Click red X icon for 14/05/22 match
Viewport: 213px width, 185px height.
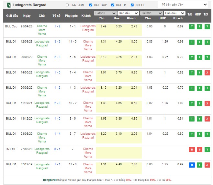tap(207, 73)
